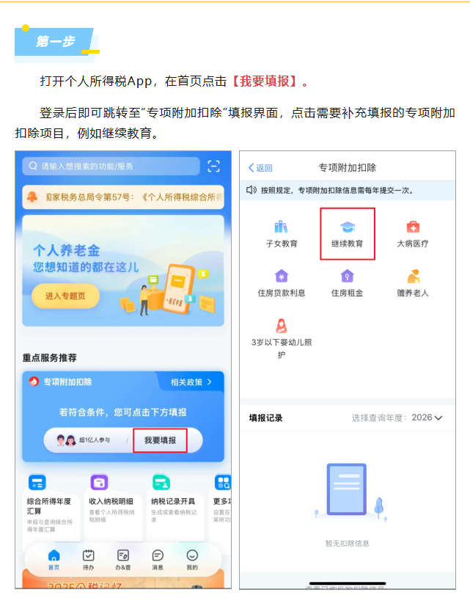Open the 子女教育 books icon
Screen dimensions: 470x601
pos(281,227)
